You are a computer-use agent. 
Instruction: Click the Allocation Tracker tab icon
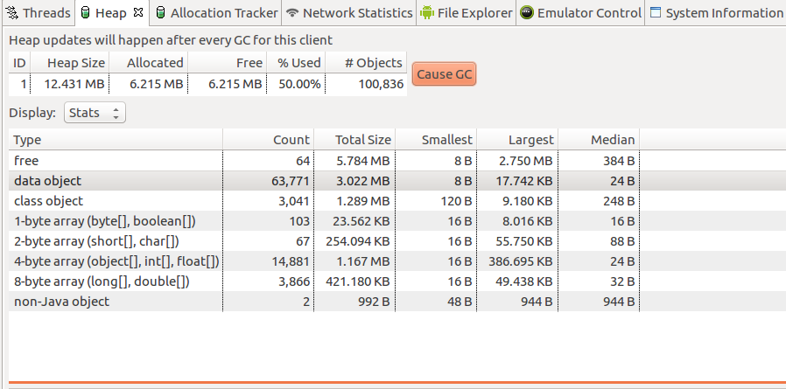(x=160, y=13)
